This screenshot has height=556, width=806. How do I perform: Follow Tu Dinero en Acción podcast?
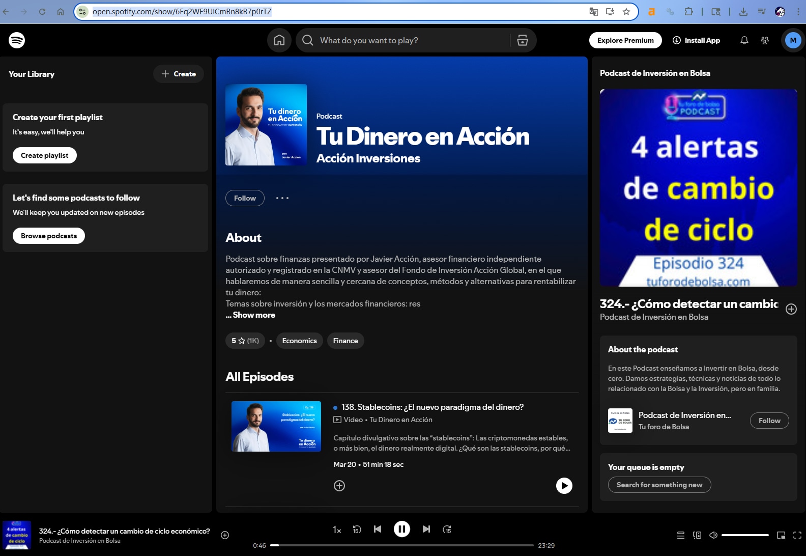pyautogui.click(x=245, y=198)
